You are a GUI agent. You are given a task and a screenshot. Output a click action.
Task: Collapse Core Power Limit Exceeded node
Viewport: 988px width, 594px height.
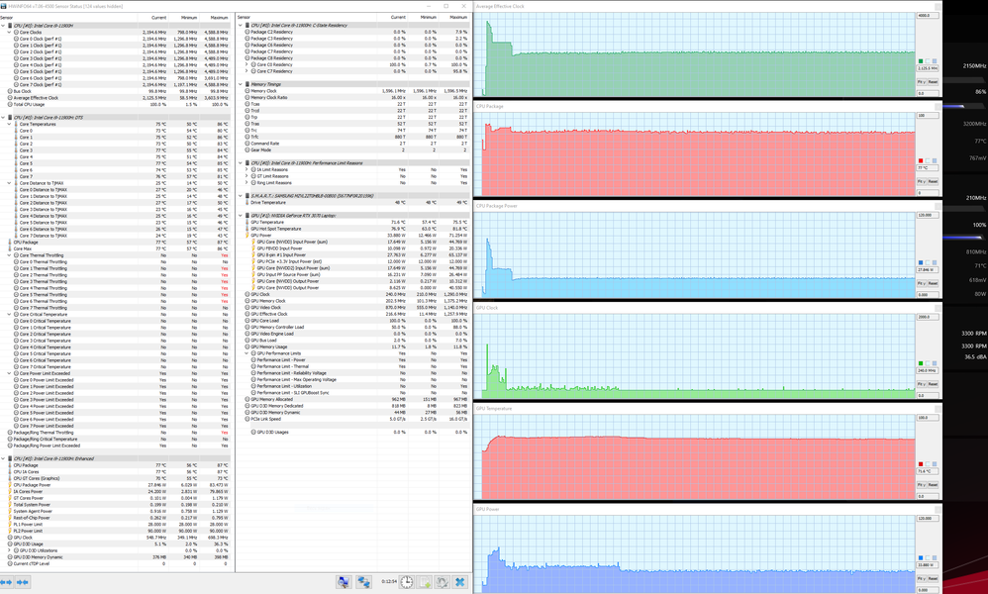[x=10, y=373]
